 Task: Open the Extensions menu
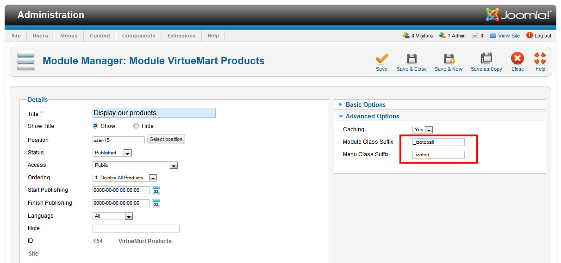(181, 36)
